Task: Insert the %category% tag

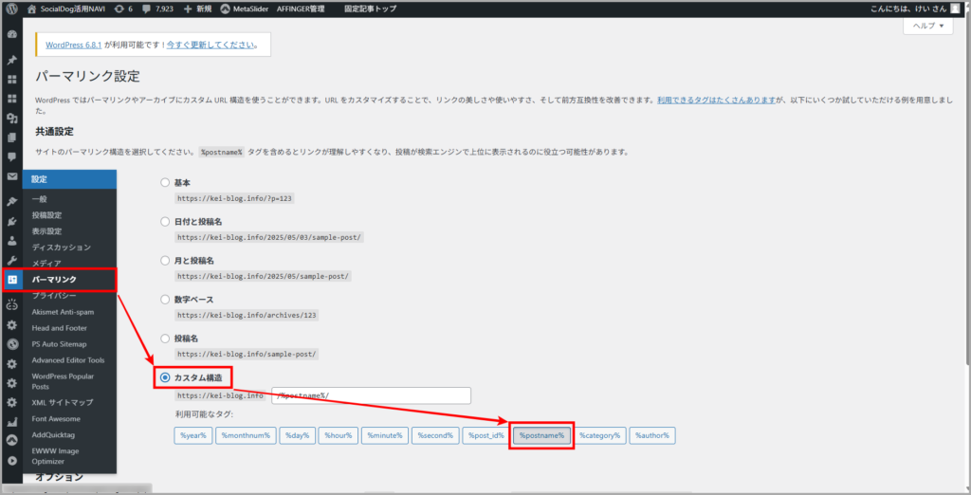Action: [600, 435]
